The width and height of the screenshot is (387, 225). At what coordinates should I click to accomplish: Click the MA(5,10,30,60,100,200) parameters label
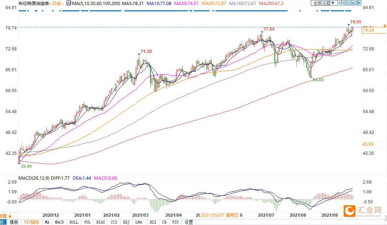tap(96, 4)
